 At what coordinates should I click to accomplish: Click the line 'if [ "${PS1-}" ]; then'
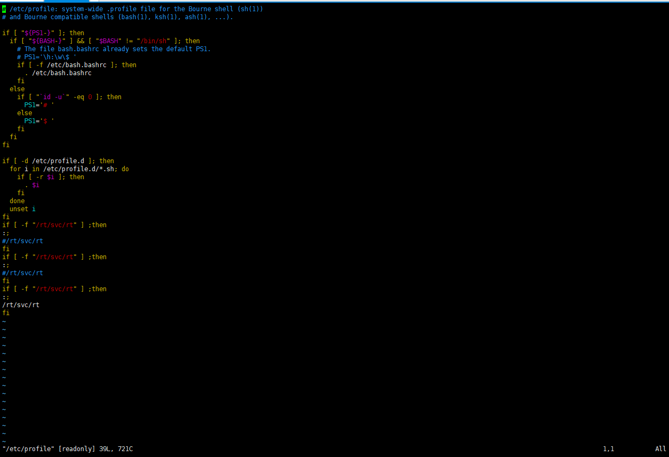(43, 33)
